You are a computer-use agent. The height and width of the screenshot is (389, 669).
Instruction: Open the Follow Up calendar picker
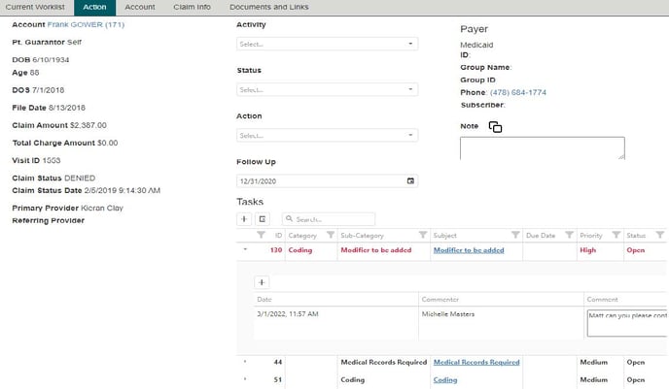tap(410, 180)
